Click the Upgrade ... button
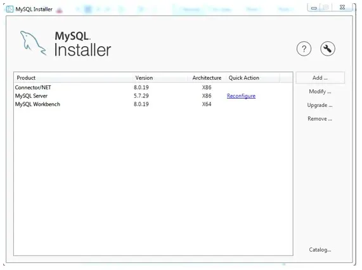Image resolution: width=362 pixels, height=270 pixels. click(x=320, y=105)
